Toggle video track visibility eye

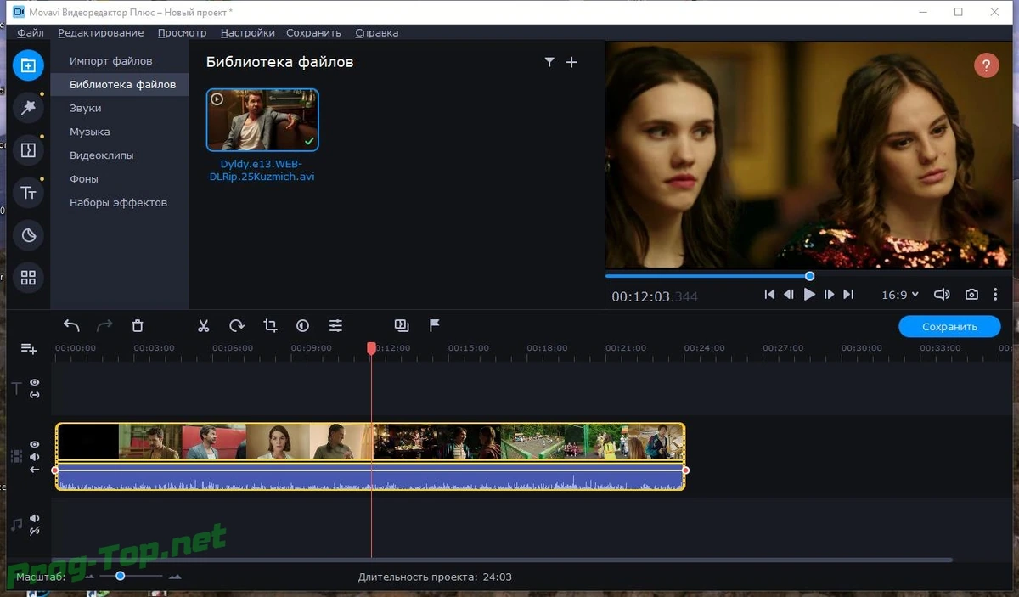(x=35, y=444)
